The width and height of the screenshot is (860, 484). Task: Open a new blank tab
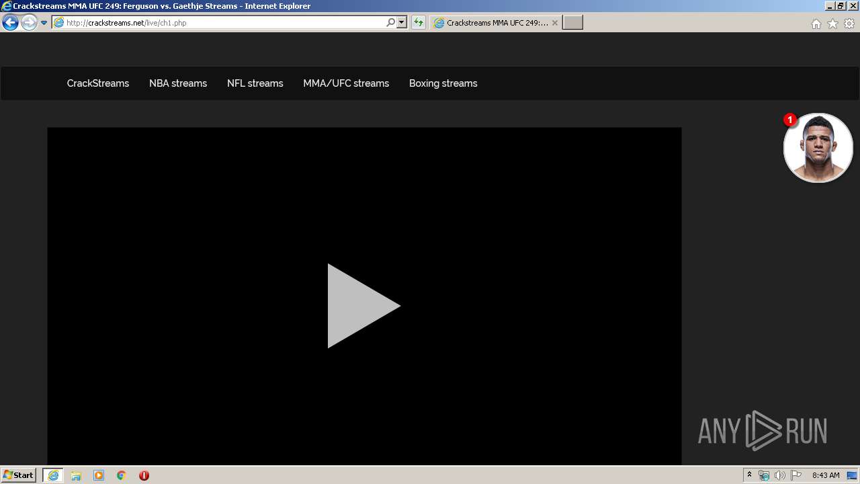(x=572, y=23)
